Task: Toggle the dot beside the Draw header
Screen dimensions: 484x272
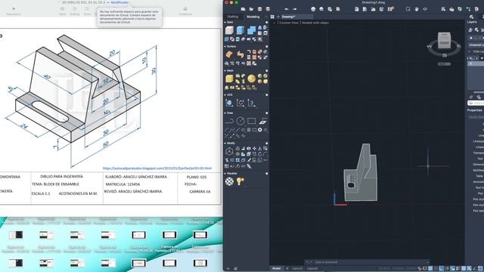Action: tap(266, 113)
